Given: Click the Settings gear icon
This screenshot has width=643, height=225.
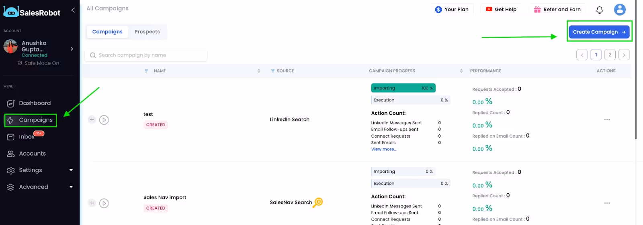Looking at the screenshot, I should [x=11, y=170].
